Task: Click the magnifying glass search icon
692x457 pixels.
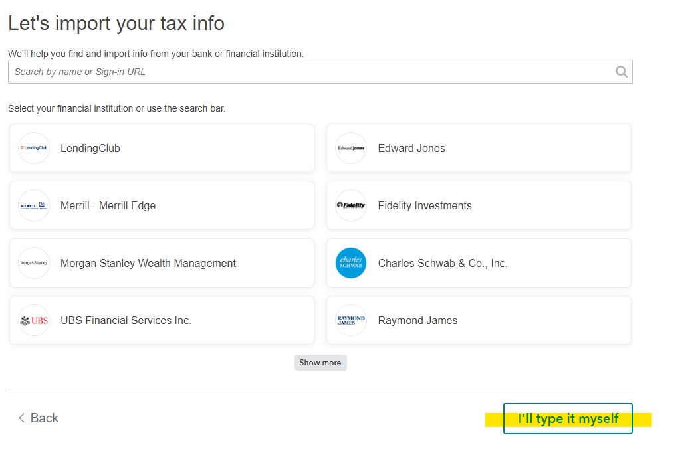Action: pos(622,72)
